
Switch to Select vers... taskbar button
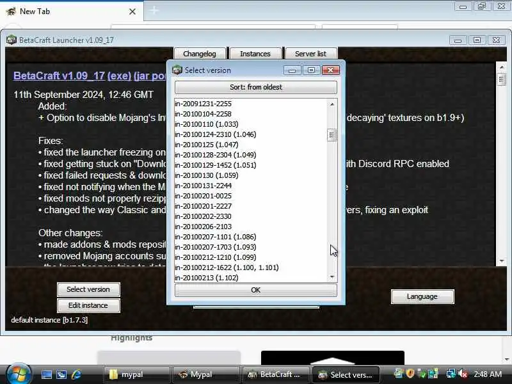(346, 374)
